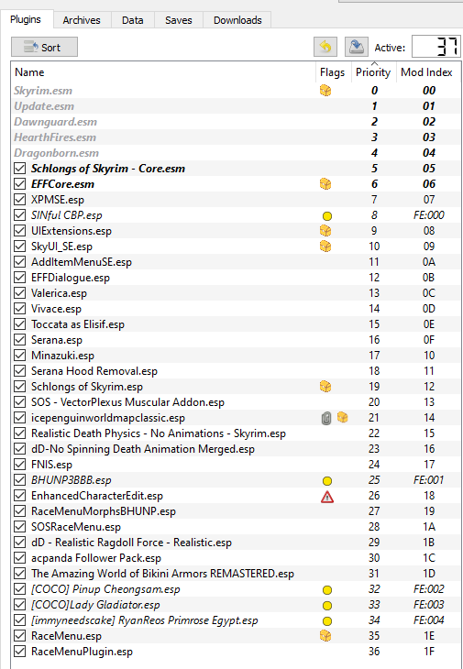Sort by the Flags column header

tap(334, 72)
